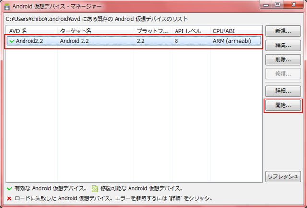The height and width of the screenshot is (208, 307).
Task: Open 編集... for the selected AVD
Action: point(283,45)
